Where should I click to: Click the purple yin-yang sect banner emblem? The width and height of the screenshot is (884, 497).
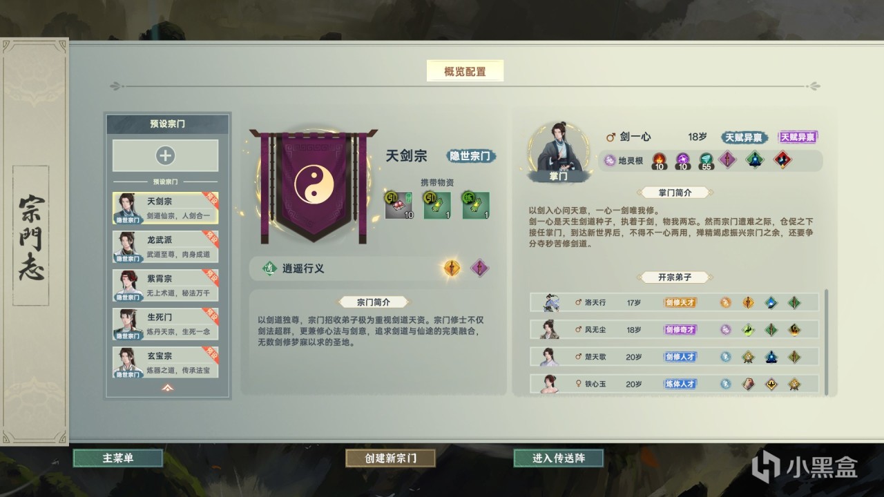pyautogui.click(x=314, y=184)
